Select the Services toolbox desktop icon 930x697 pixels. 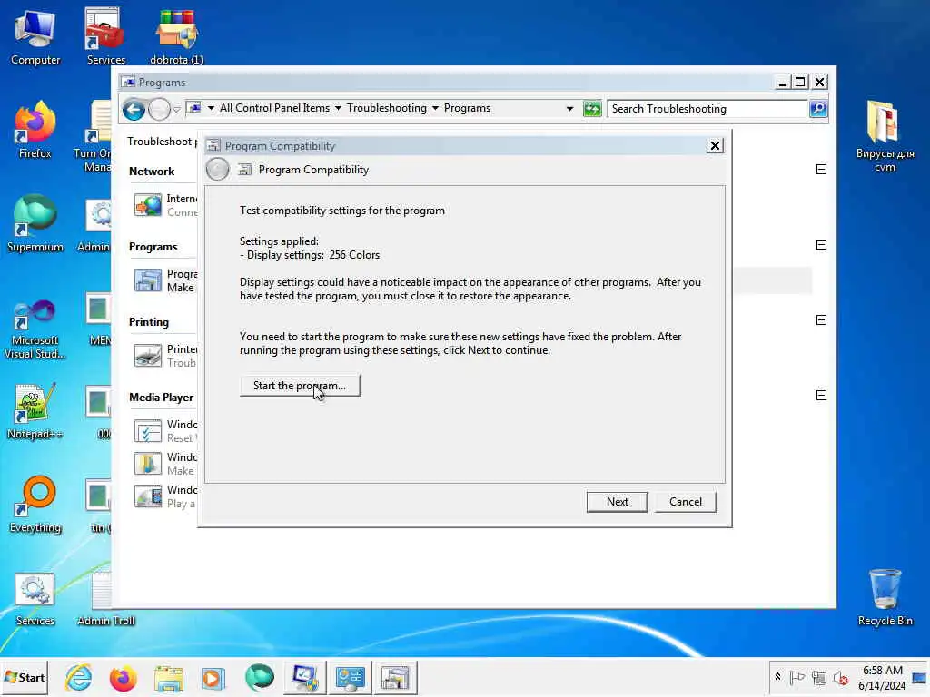click(x=105, y=36)
